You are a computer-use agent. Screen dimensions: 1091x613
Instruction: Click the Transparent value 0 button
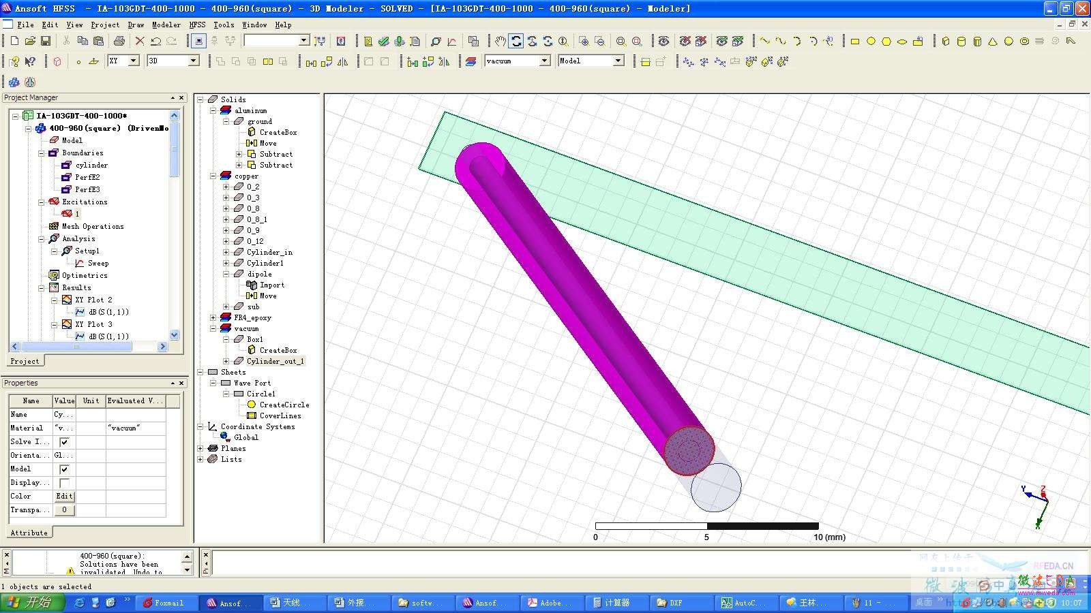[64, 510]
